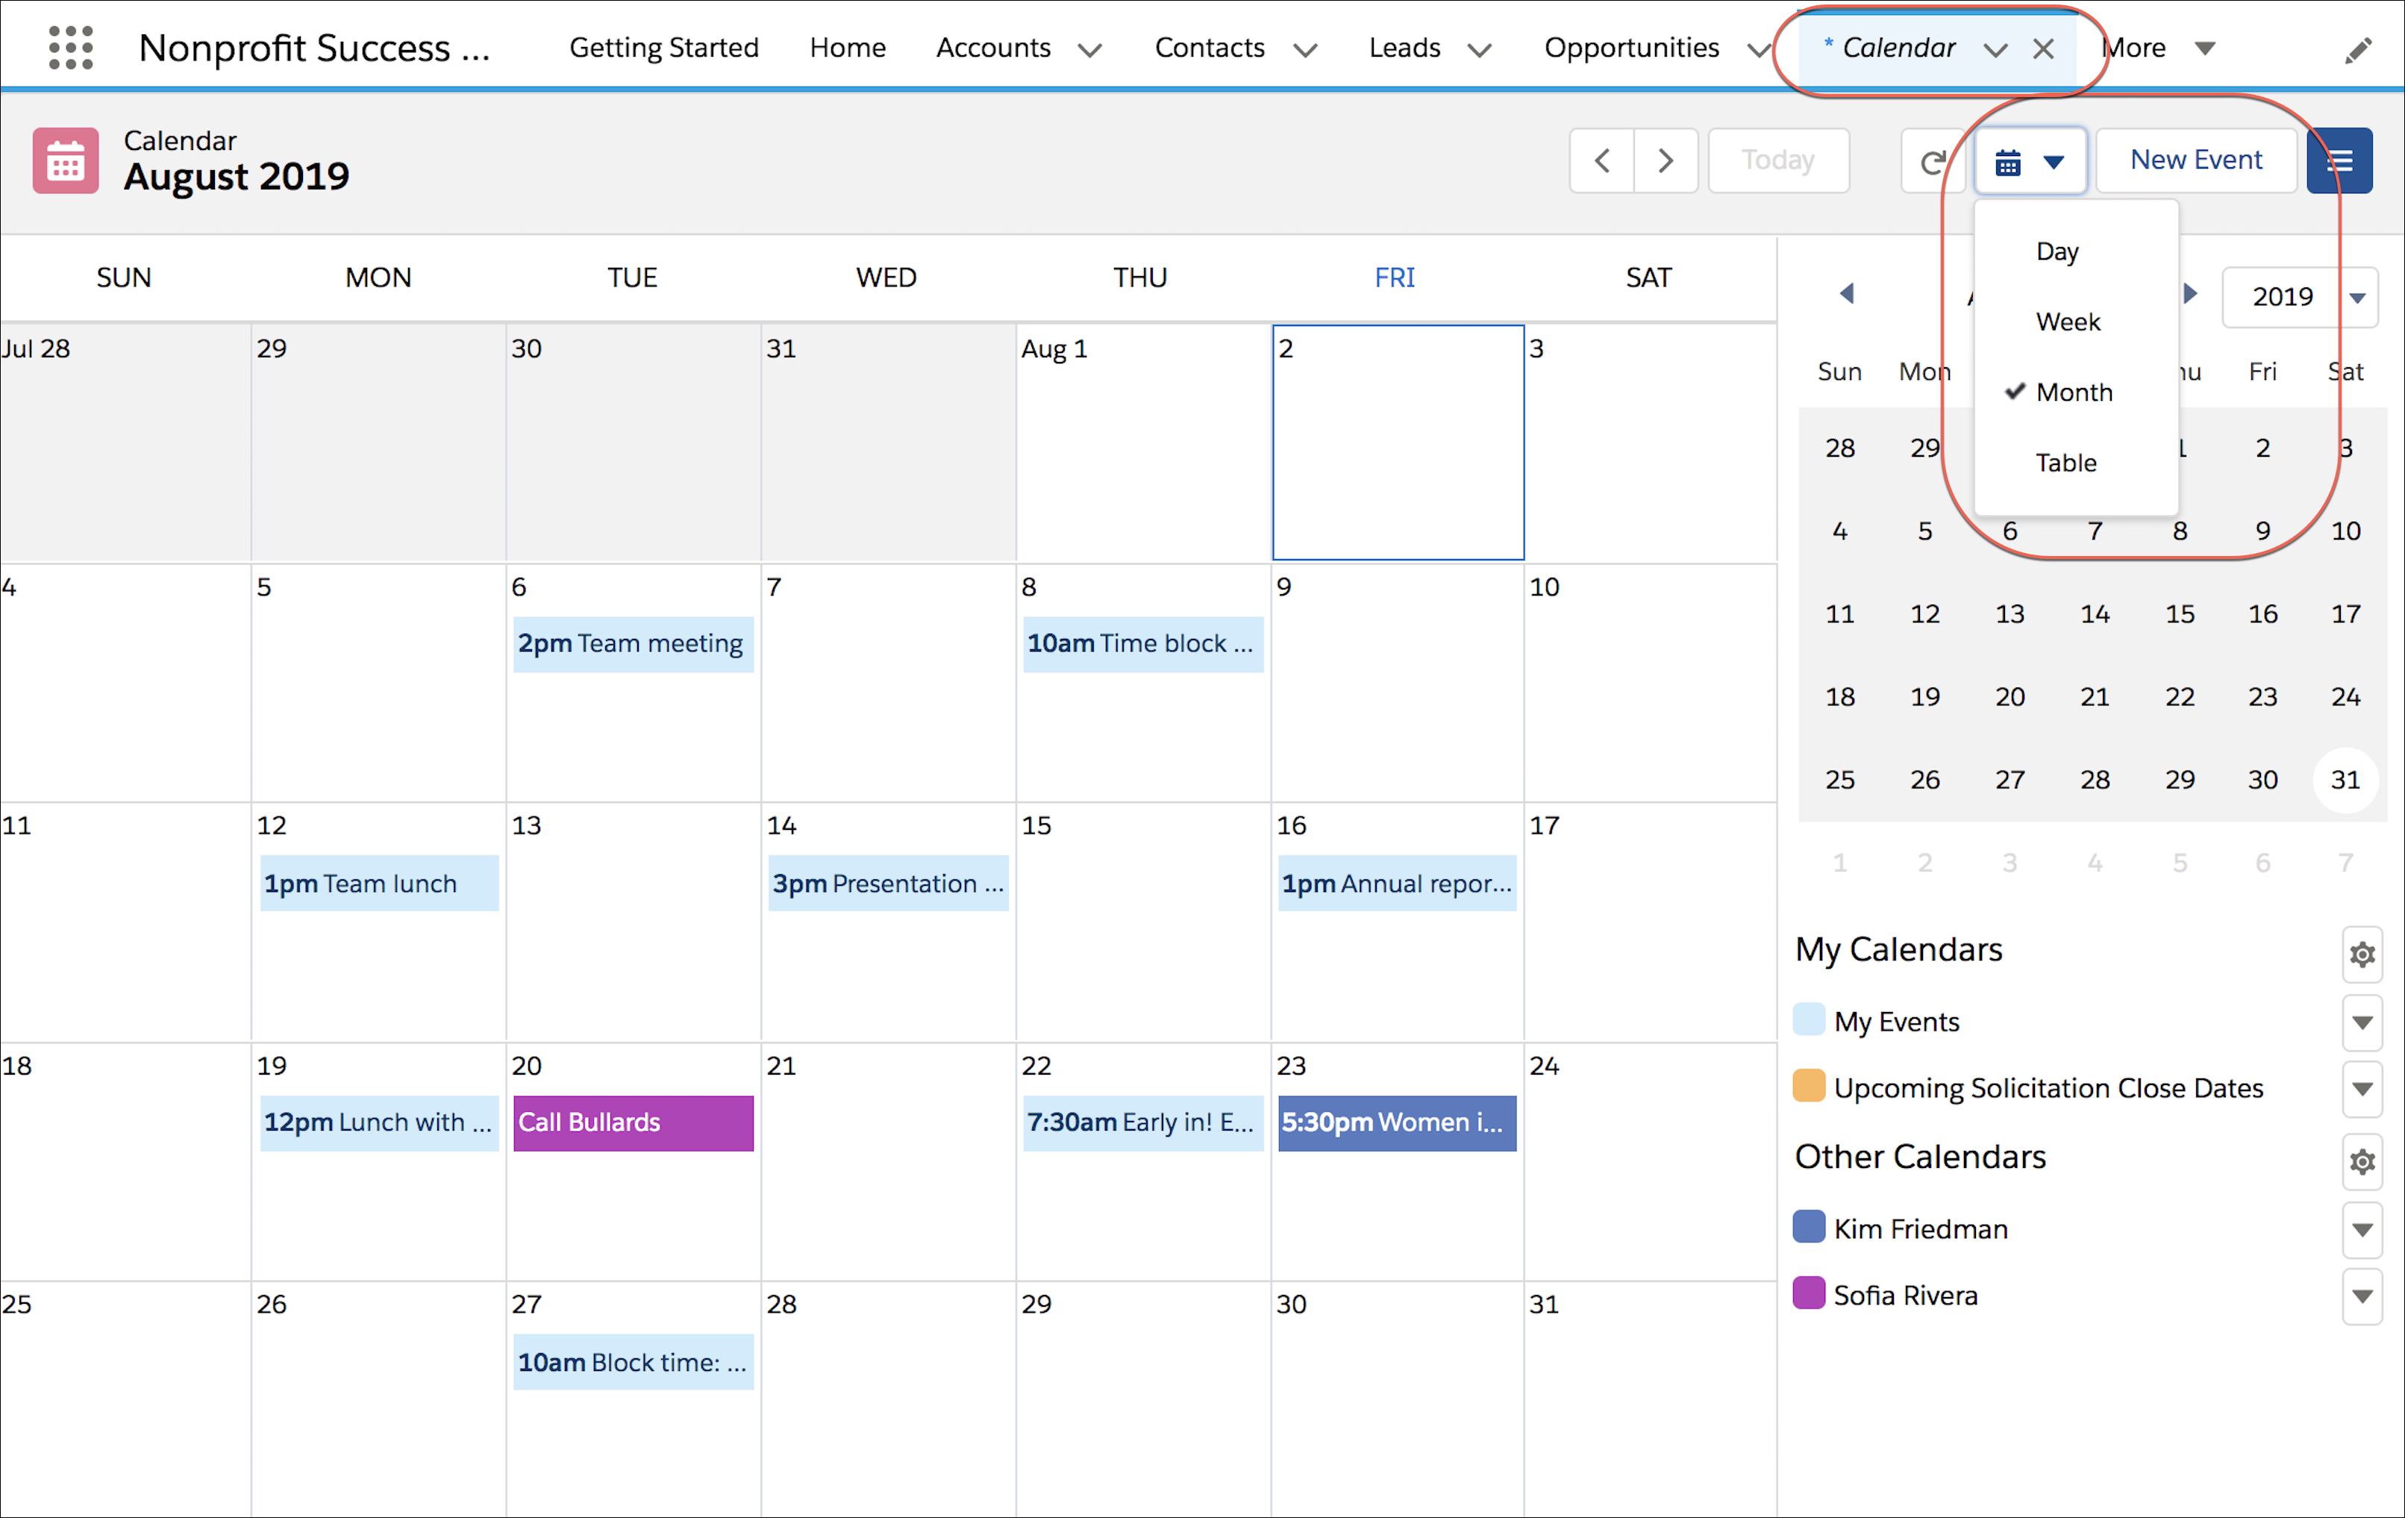Click the calendar grid view icon
Viewport: 2405px width, 1518px height.
[x=2012, y=159]
